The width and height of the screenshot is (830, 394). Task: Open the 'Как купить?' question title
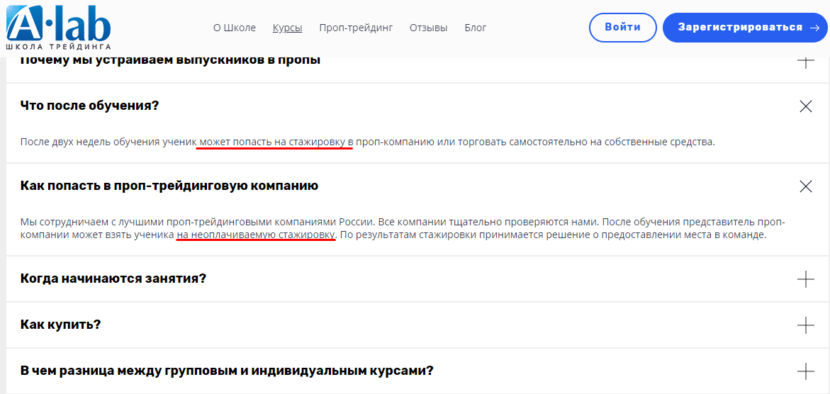click(60, 325)
